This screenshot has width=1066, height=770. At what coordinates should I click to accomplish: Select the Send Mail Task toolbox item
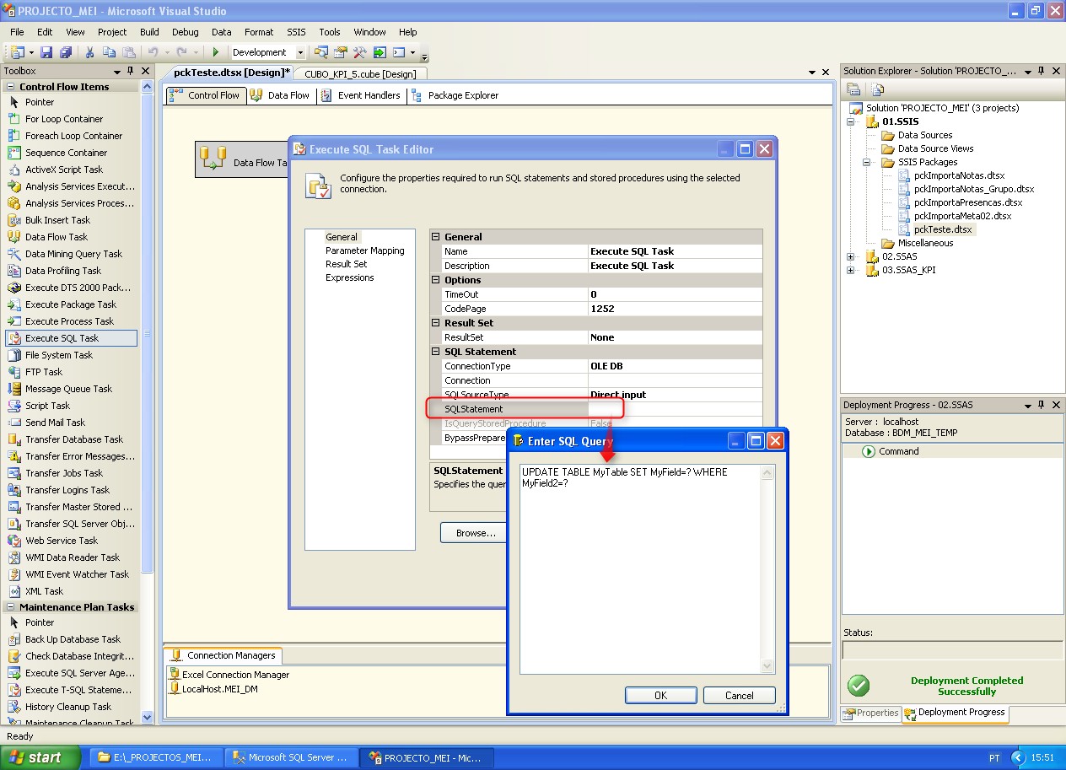[70, 423]
